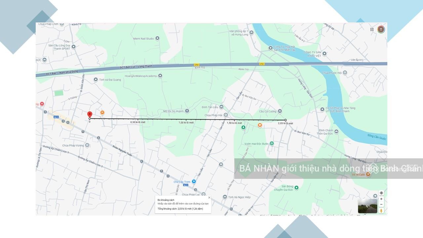Select the Street View pegman icon

[x=381, y=211]
